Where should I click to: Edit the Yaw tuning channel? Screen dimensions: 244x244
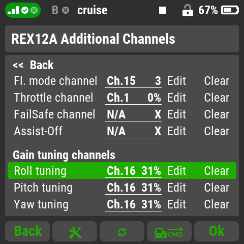click(x=177, y=204)
